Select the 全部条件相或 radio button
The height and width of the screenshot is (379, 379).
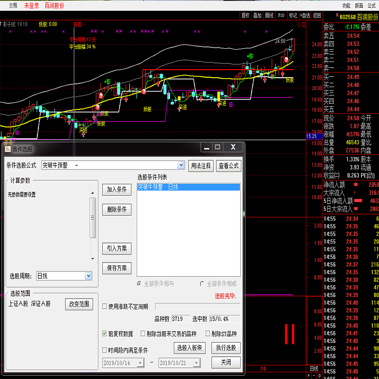point(202,284)
